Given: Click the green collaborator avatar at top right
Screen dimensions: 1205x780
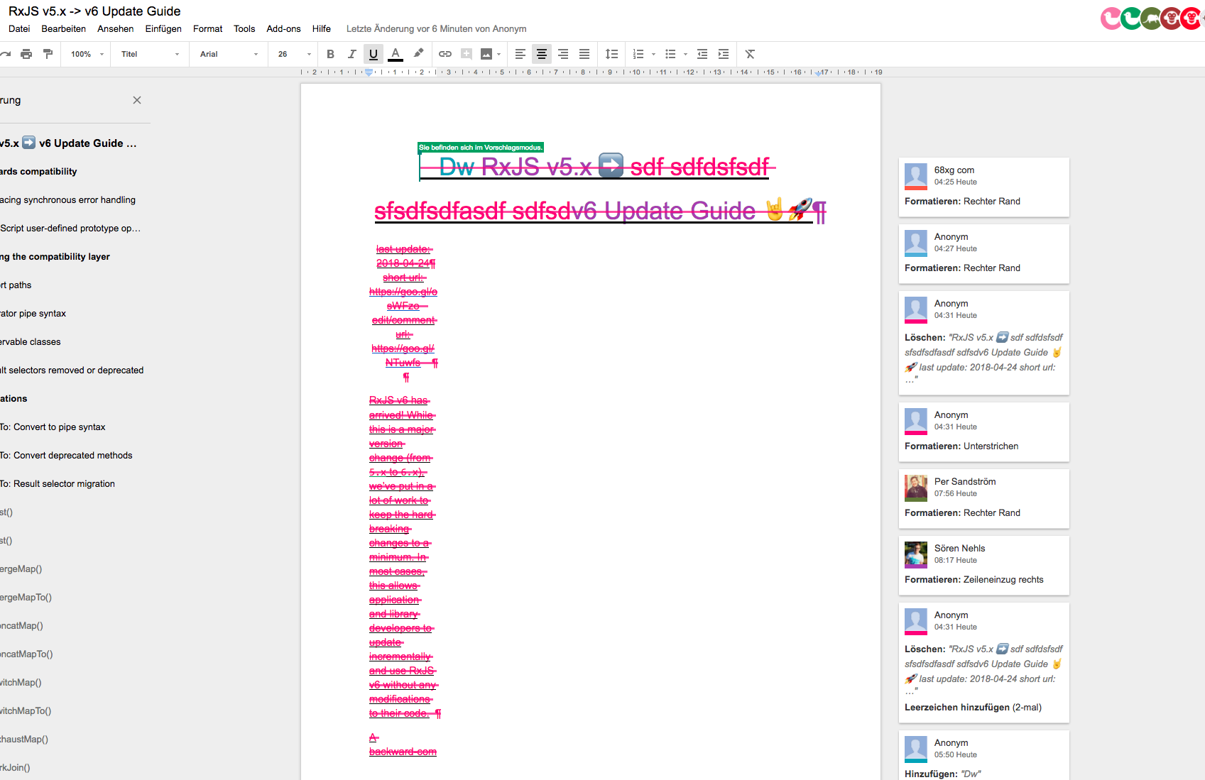Looking at the screenshot, I should [1130, 18].
